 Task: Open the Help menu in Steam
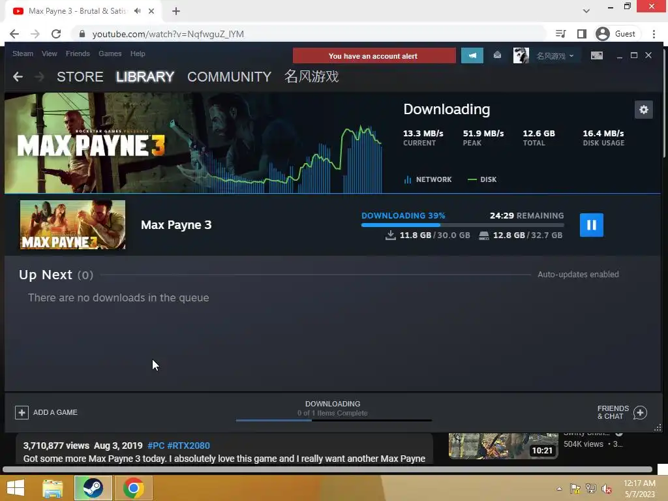138,53
